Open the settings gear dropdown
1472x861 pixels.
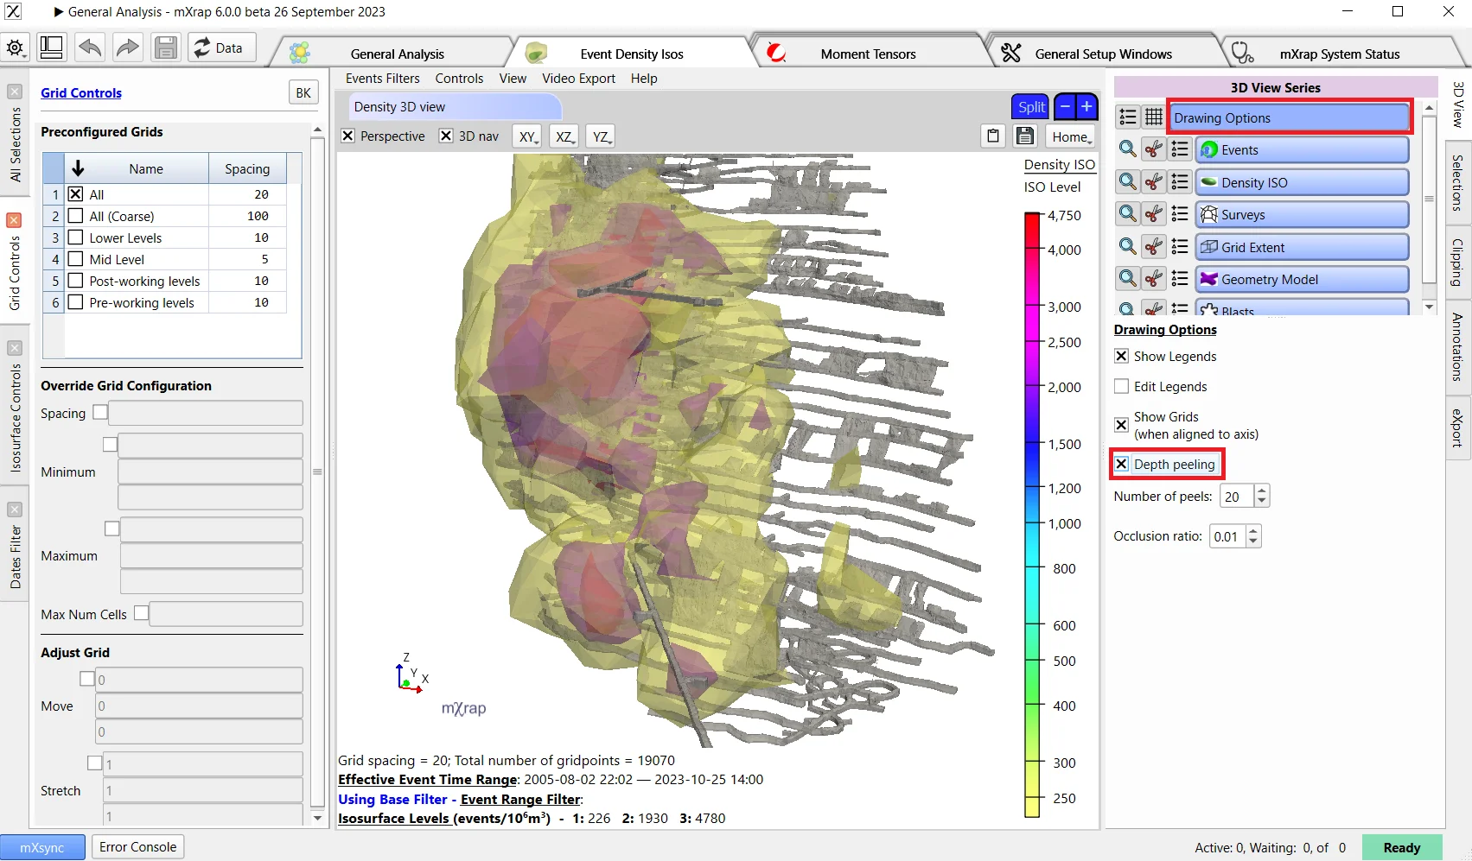tap(16, 47)
